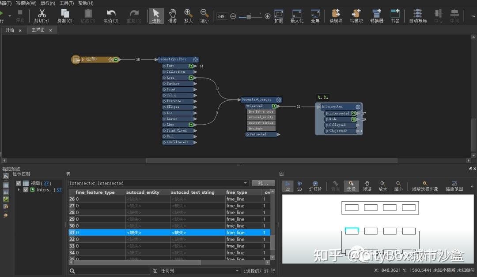The height and width of the screenshot is (277, 477).
Task: Add a reader with 读模块
Action: pyautogui.click(x=336, y=16)
